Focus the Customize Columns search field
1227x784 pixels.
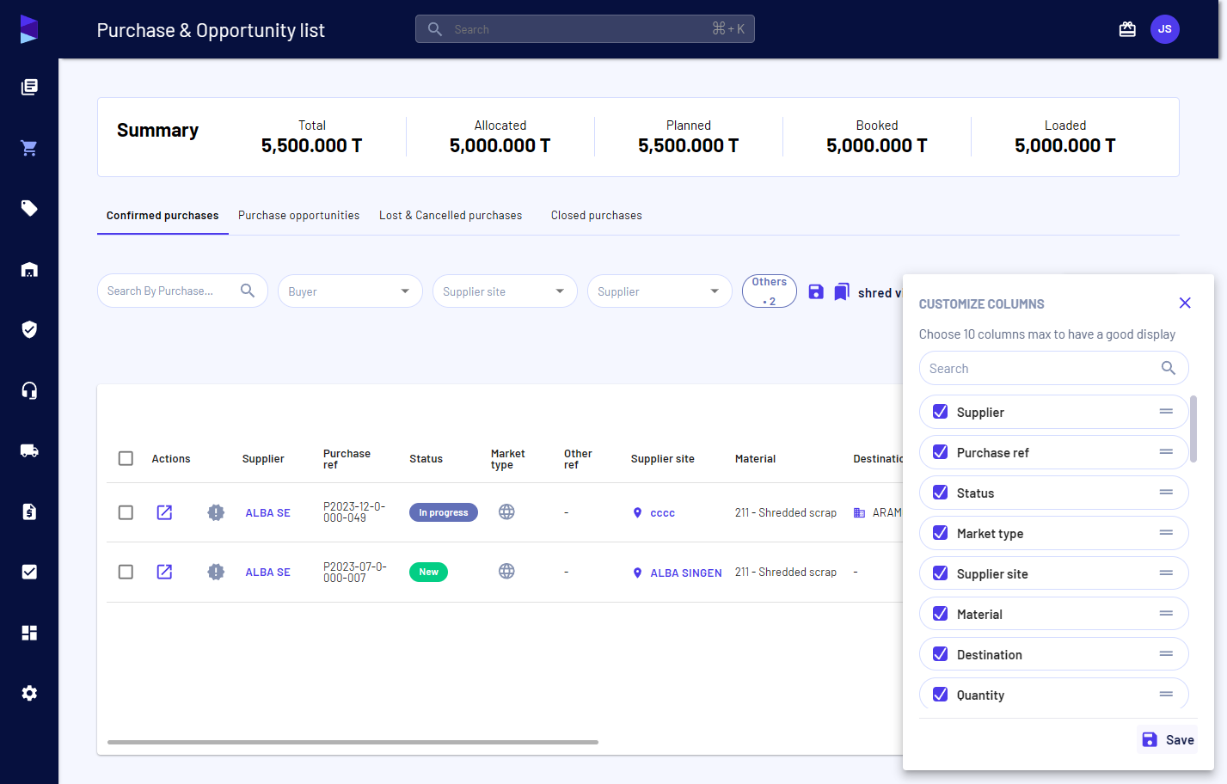[1053, 368]
